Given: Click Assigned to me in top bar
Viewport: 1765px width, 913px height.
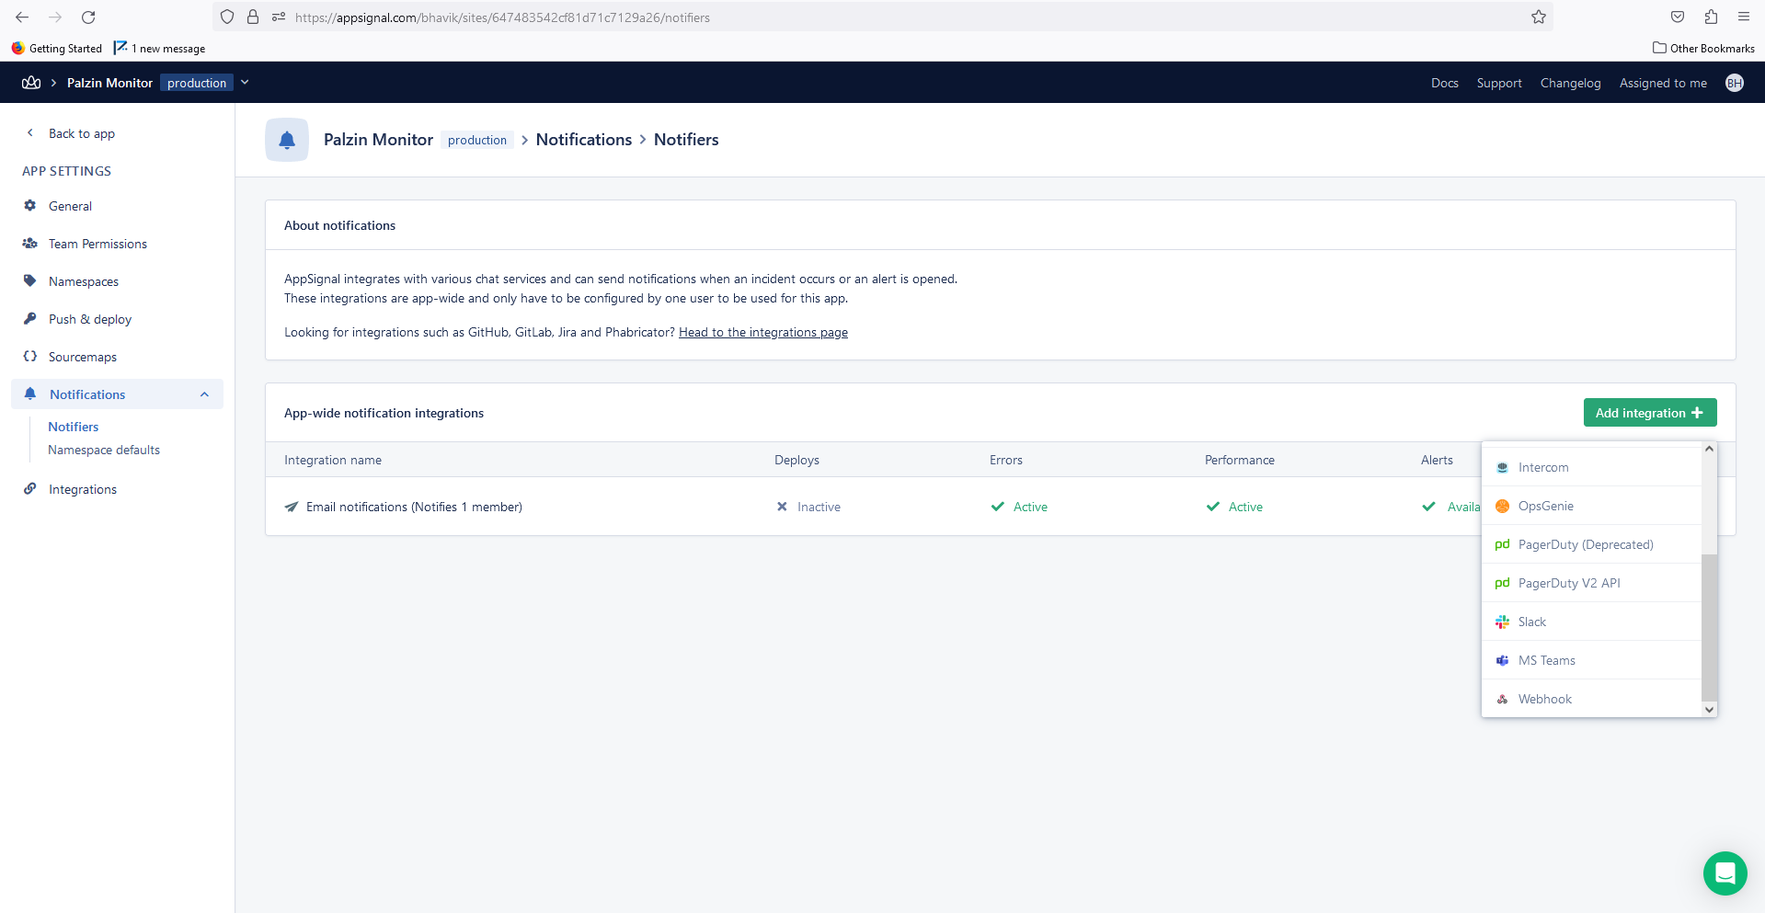Looking at the screenshot, I should pos(1663,83).
